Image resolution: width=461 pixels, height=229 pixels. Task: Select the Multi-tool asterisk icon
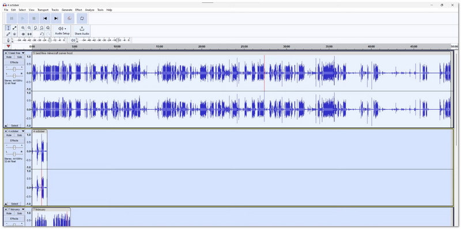pos(14,34)
